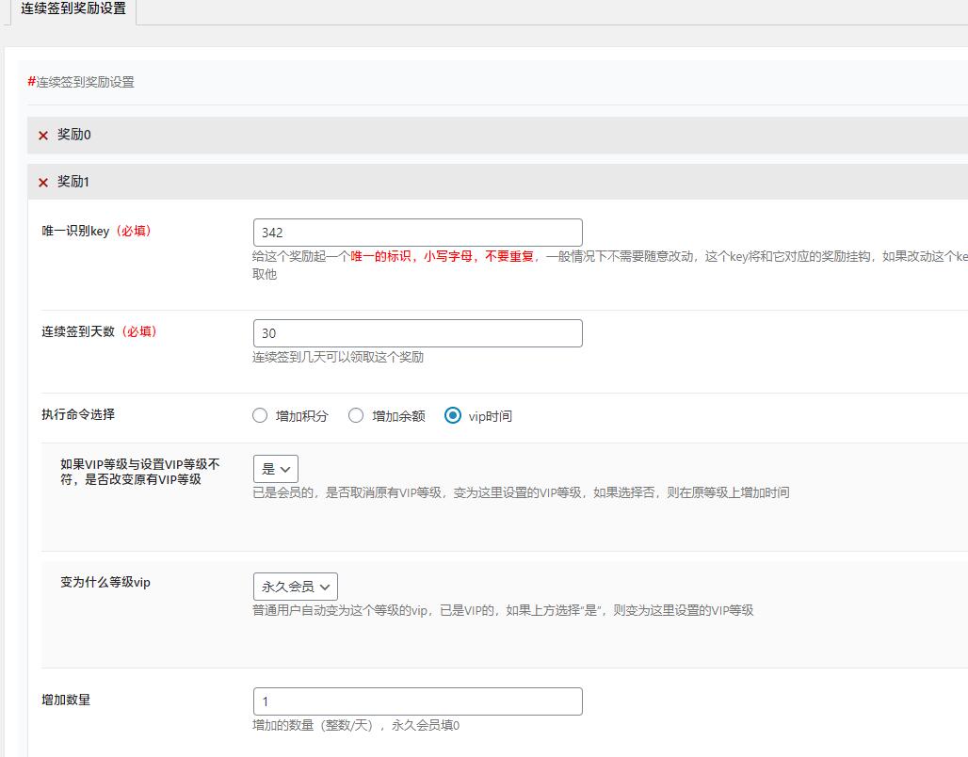
Task: Open the 是 dropdown selector
Action: [274, 468]
